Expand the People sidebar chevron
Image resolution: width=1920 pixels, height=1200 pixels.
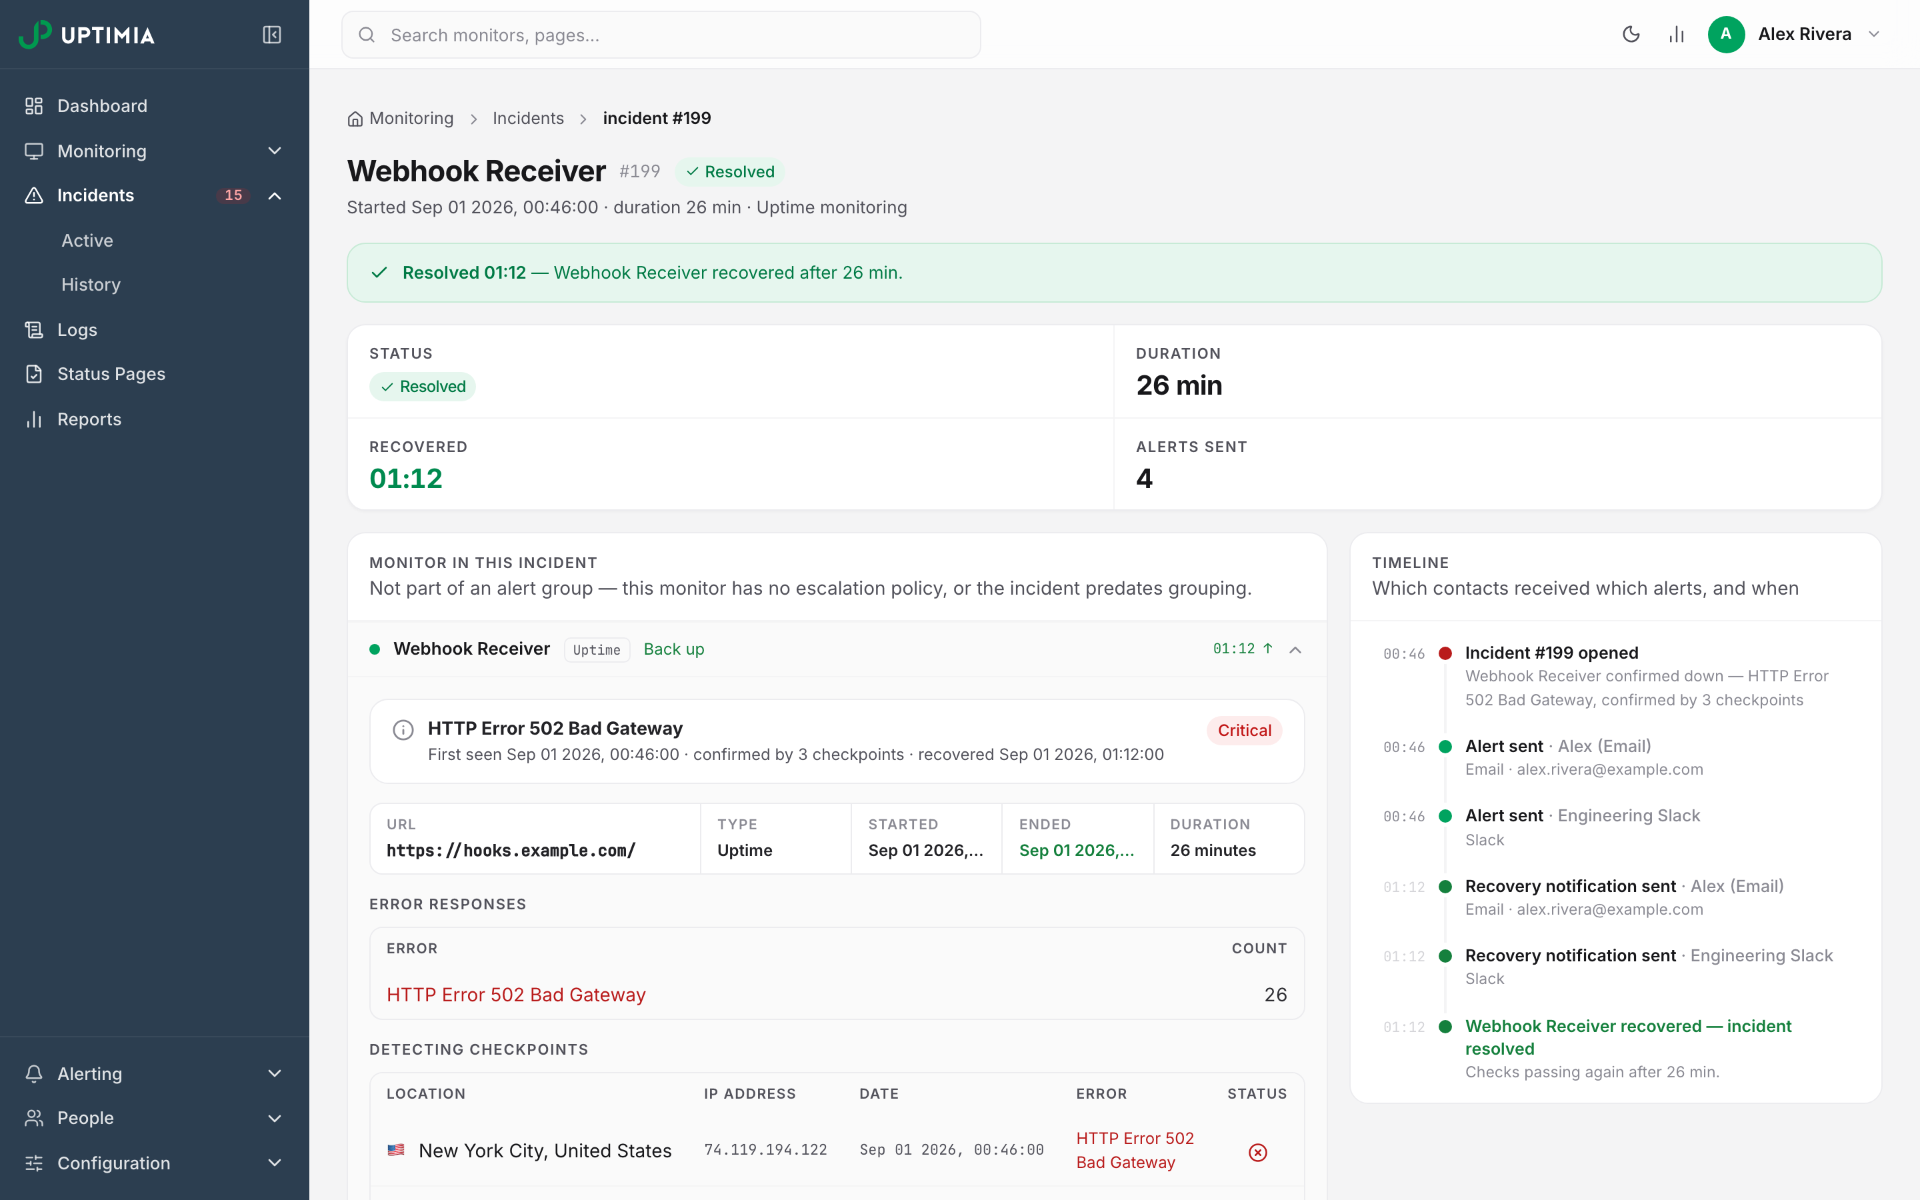tap(275, 1118)
